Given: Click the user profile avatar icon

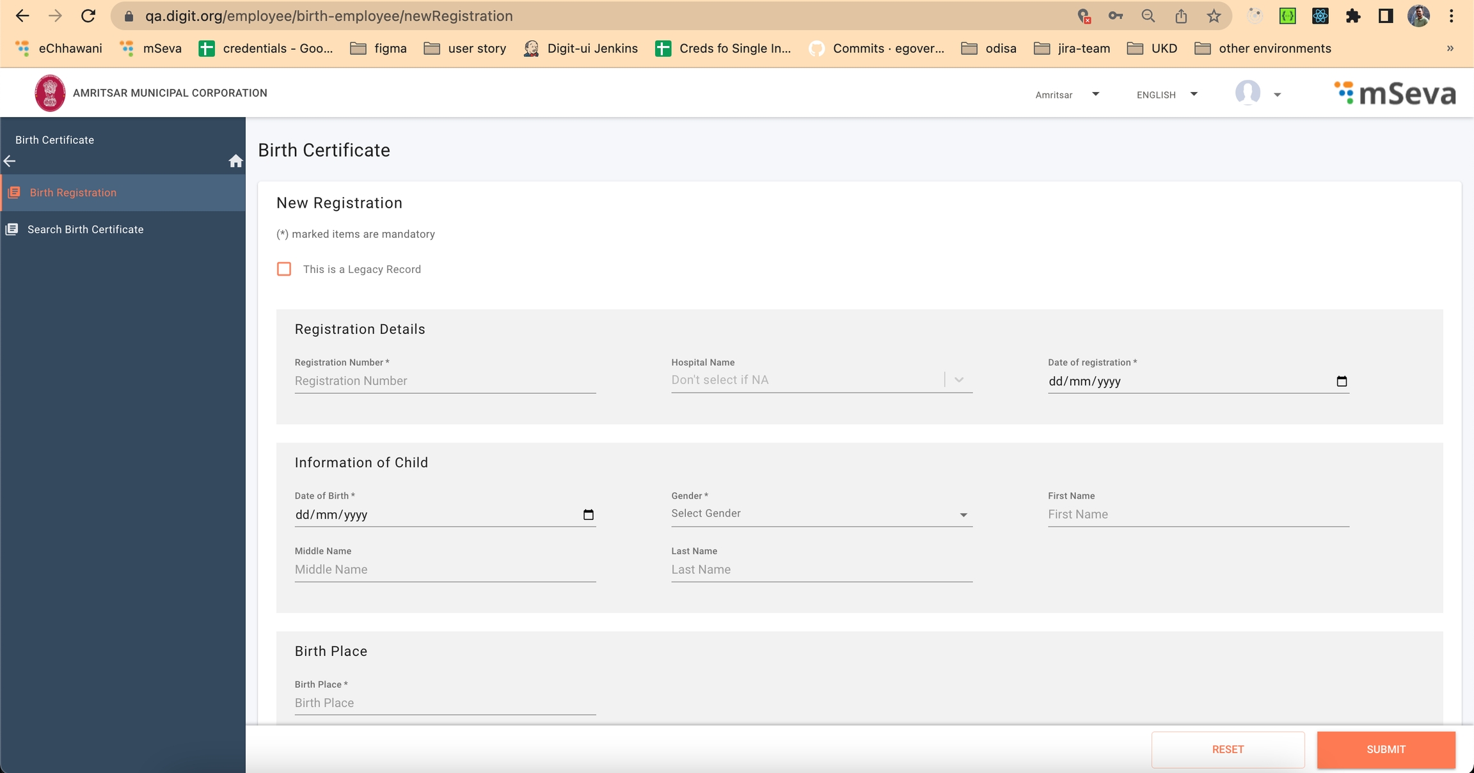Looking at the screenshot, I should tap(1248, 93).
